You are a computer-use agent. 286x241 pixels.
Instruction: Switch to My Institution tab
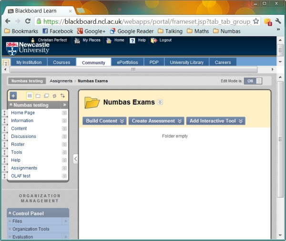[29, 62]
